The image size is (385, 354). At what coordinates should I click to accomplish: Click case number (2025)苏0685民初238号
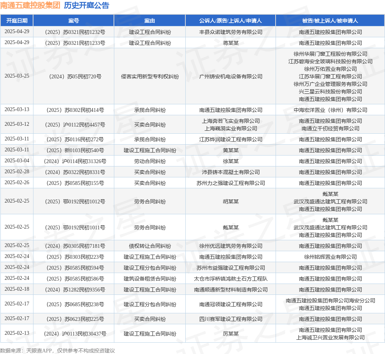click(x=74, y=304)
